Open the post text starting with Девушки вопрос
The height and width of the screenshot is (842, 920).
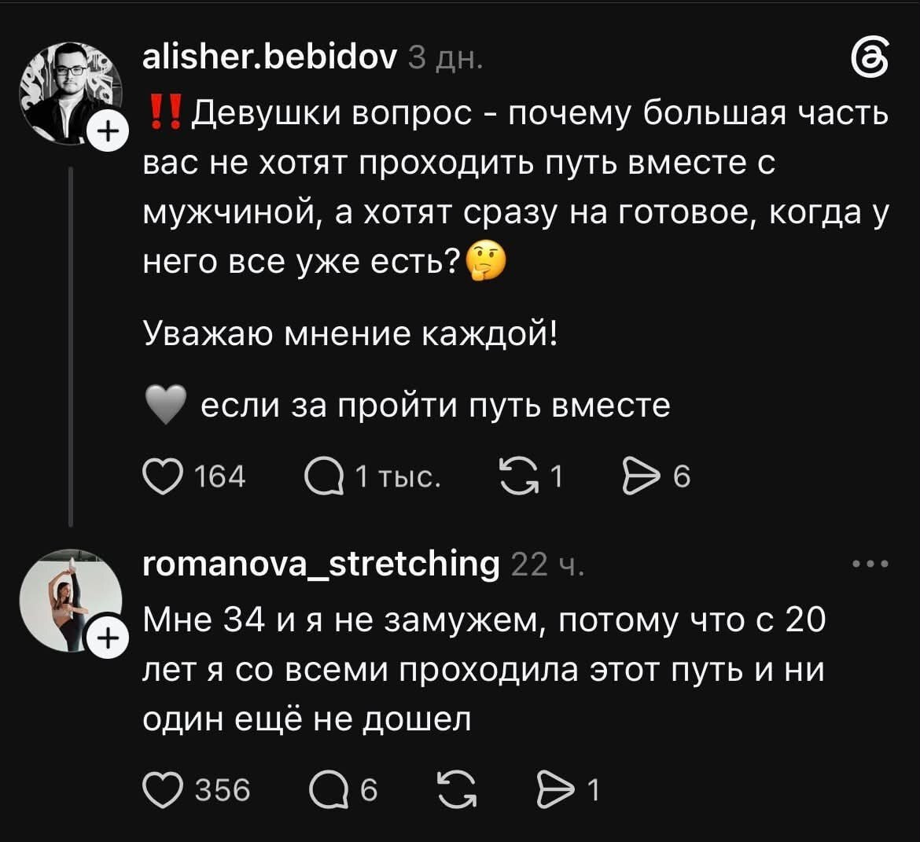click(x=517, y=186)
